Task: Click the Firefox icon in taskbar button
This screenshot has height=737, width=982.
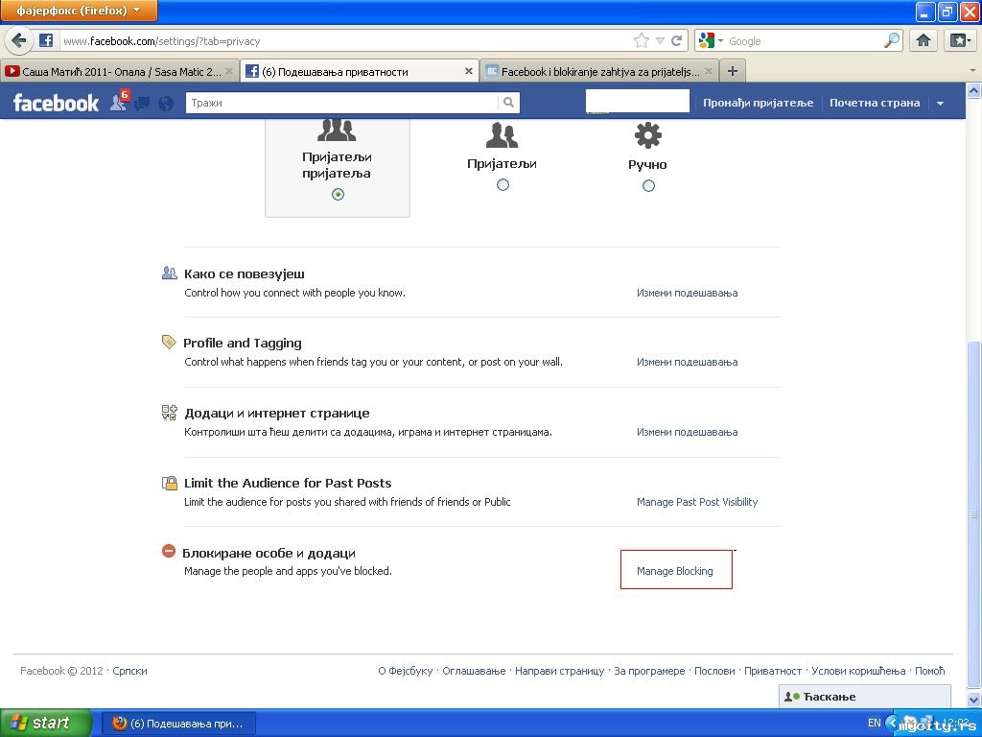Action: (119, 724)
